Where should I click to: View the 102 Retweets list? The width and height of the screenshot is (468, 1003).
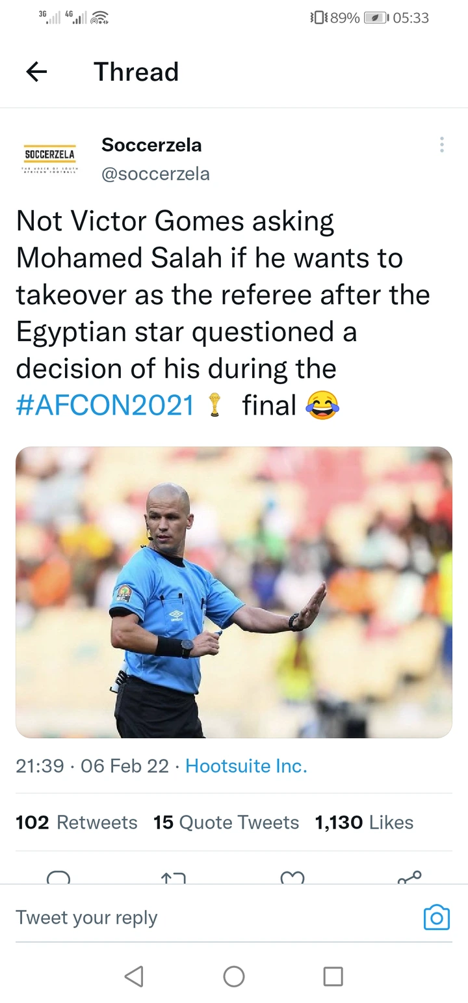[x=77, y=822]
